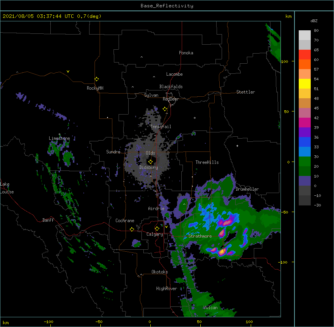Click the white asterisk marker east of Innisfail
The width and height of the screenshot is (334, 327).
(x=195, y=118)
